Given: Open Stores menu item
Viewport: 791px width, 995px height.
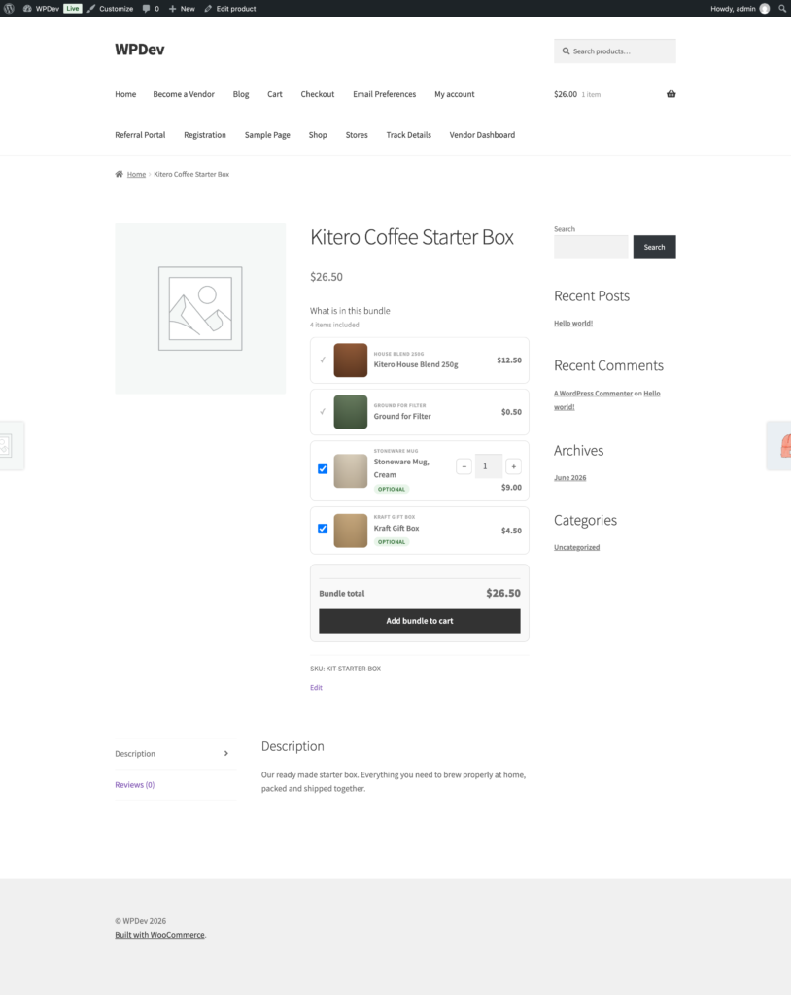Looking at the screenshot, I should pyautogui.click(x=356, y=135).
